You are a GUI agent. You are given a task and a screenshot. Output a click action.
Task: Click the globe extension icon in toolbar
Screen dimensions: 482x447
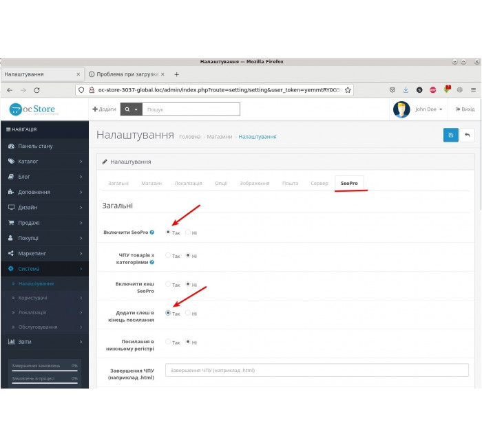click(x=460, y=90)
